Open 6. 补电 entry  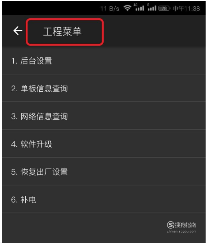coord(104,199)
